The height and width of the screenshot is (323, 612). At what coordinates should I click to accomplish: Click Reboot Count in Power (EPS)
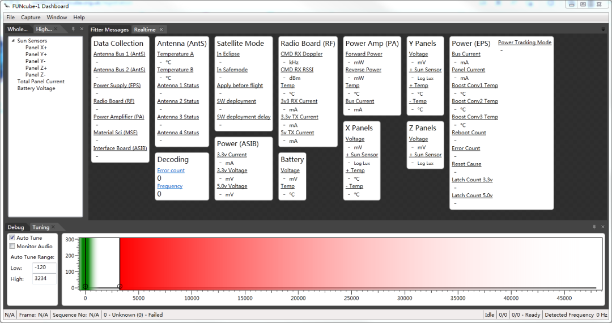469,132
